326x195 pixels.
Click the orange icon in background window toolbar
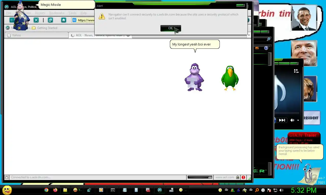(x=257, y=48)
